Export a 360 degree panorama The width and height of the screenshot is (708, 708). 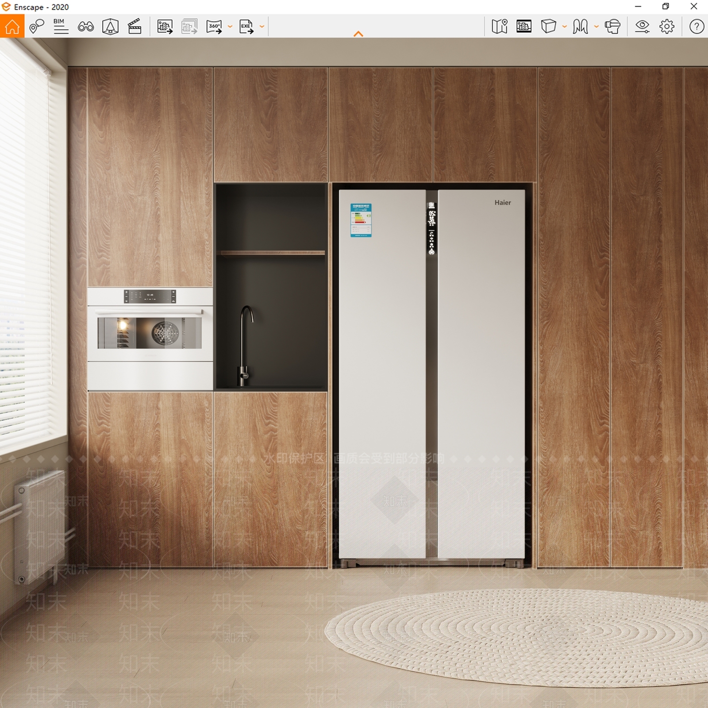214,27
